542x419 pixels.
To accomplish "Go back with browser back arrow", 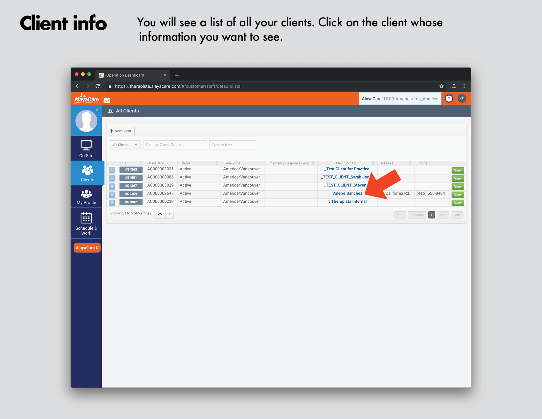I will (78, 86).
